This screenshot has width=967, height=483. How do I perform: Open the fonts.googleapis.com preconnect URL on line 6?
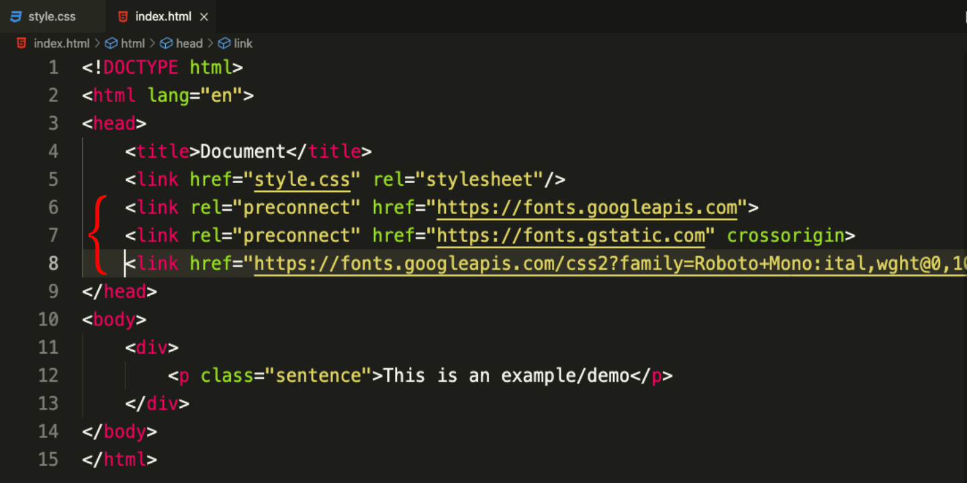587,208
